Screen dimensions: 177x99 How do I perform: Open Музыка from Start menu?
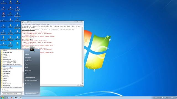click(27, 64)
